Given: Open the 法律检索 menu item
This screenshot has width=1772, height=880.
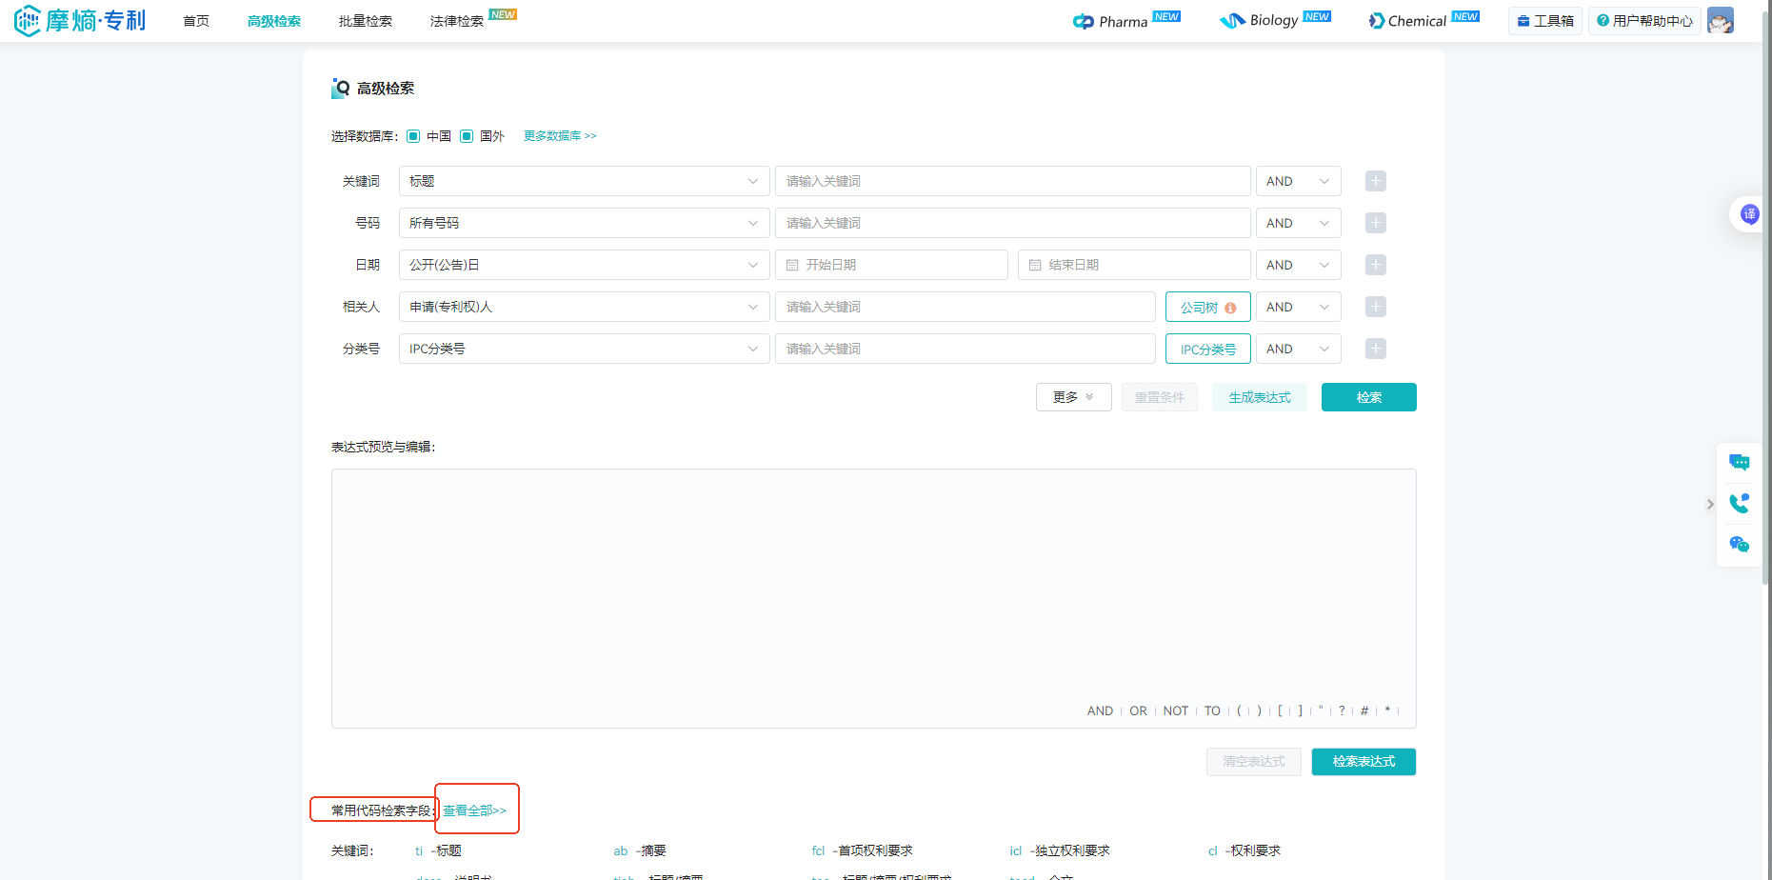Looking at the screenshot, I should tap(457, 21).
